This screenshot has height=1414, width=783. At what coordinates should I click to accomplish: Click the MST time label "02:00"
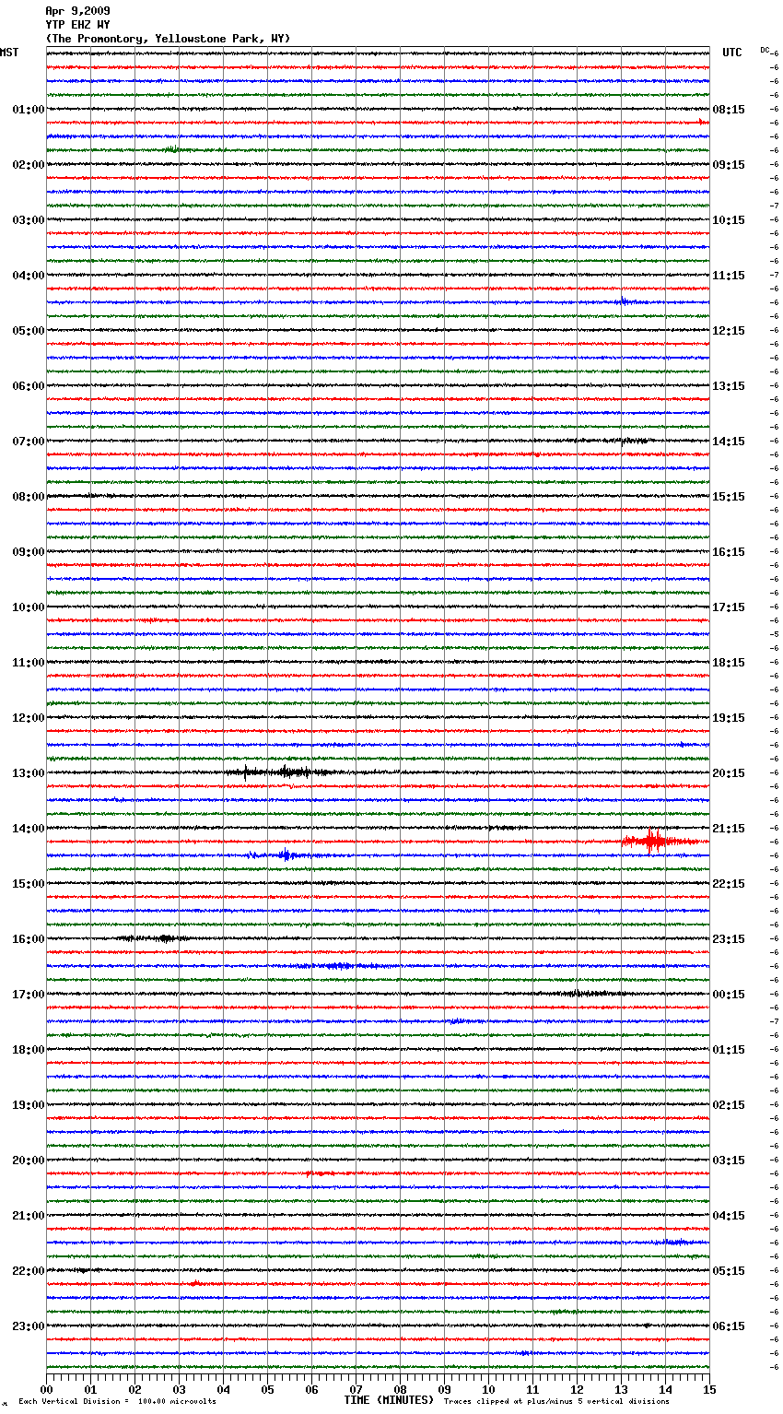pos(29,165)
